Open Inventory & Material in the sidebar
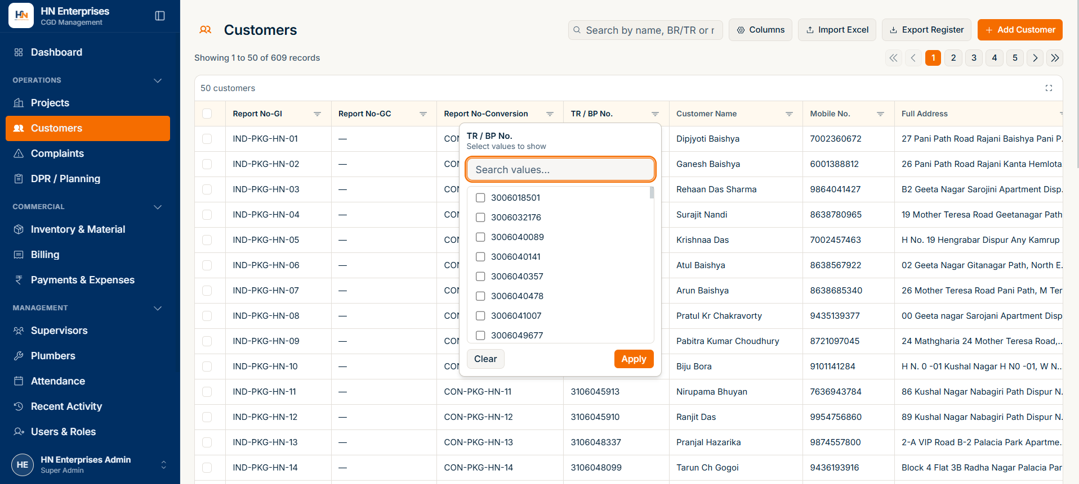The width and height of the screenshot is (1079, 484). 88,229
